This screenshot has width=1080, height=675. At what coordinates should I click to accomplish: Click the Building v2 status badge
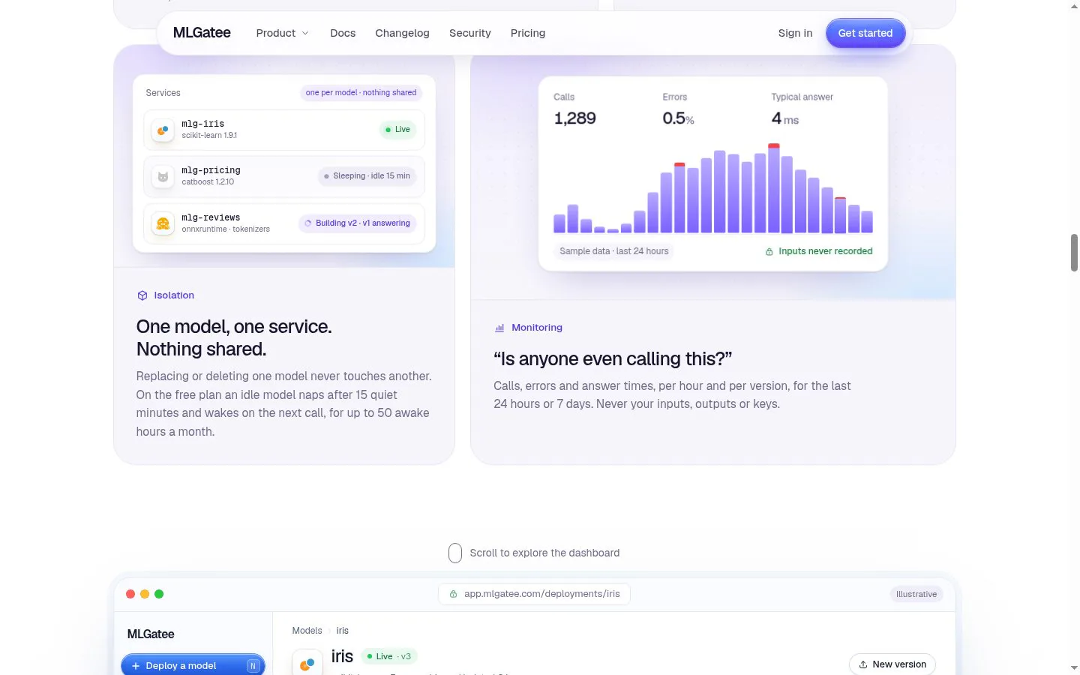[358, 223]
